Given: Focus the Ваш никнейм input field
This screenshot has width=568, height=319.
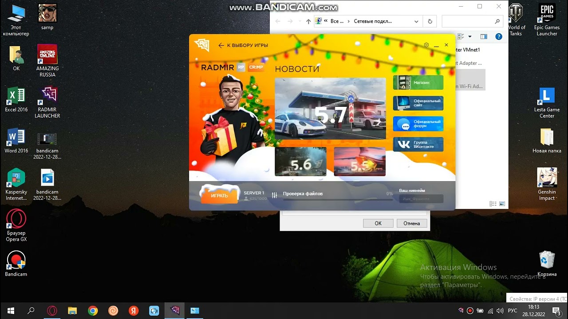Looking at the screenshot, I should (x=421, y=199).
